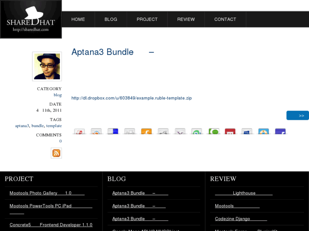Select the aptana3 tag
Screen dimensions: 309x231
(22, 125)
